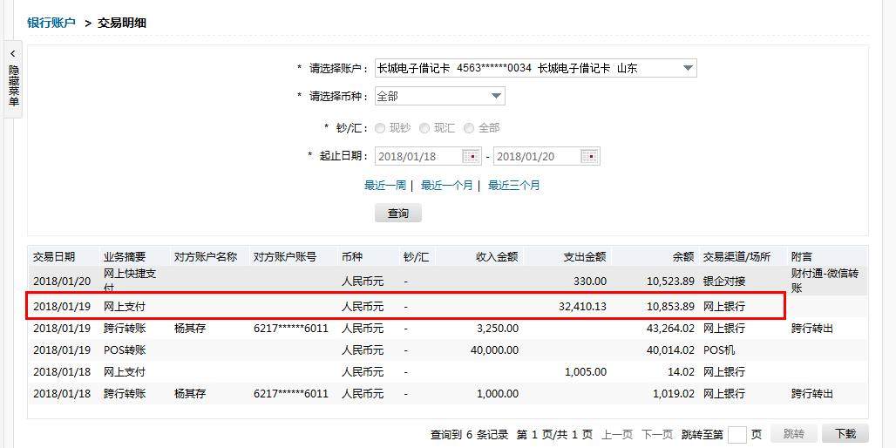Click the start date field 2018/01/18
The height and width of the screenshot is (448, 896).
(418, 157)
